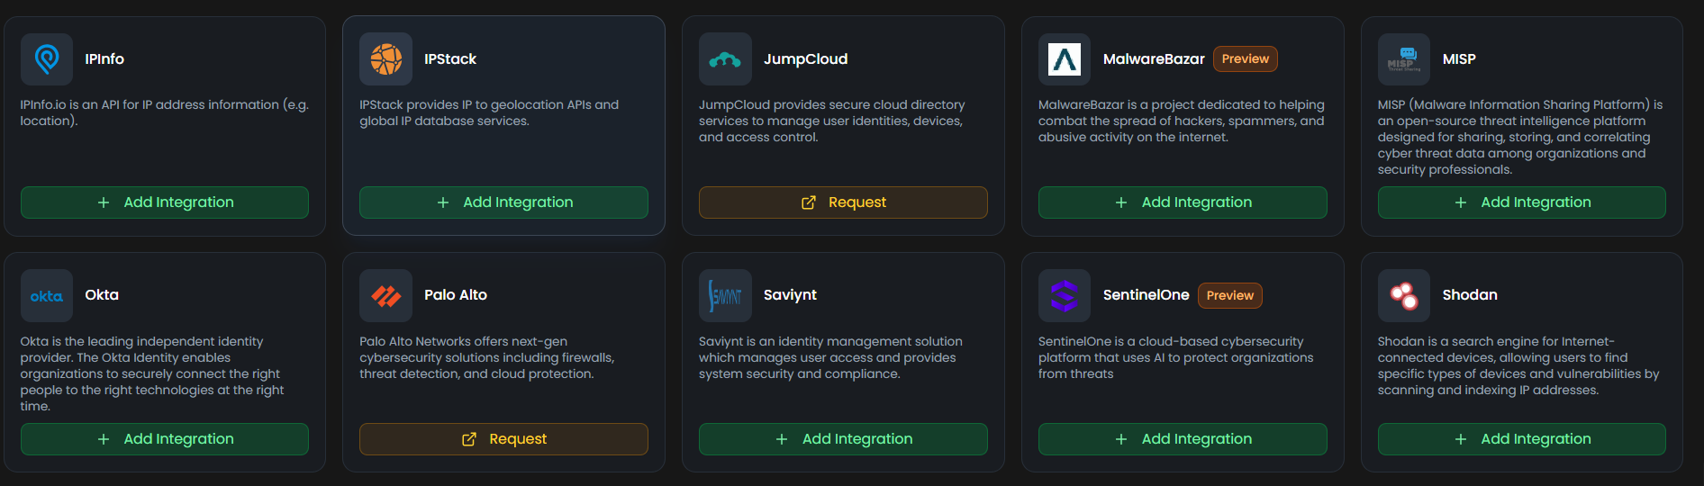Click the IPStack geolocation APIs description
This screenshot has height=486, width=1704.
489,112
